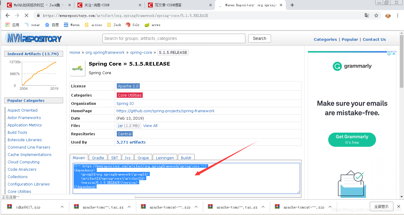Open the Apache 2.0 license tag
404x215 pixels.
coord(128,86)
